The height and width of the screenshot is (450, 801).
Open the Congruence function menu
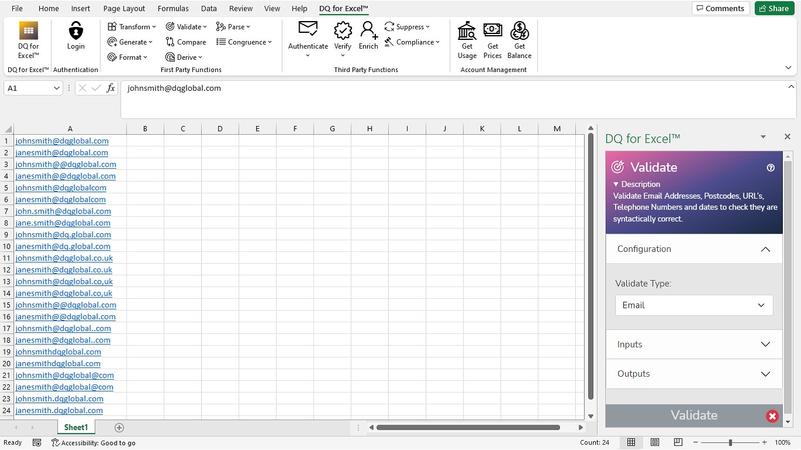click(244, 42)
